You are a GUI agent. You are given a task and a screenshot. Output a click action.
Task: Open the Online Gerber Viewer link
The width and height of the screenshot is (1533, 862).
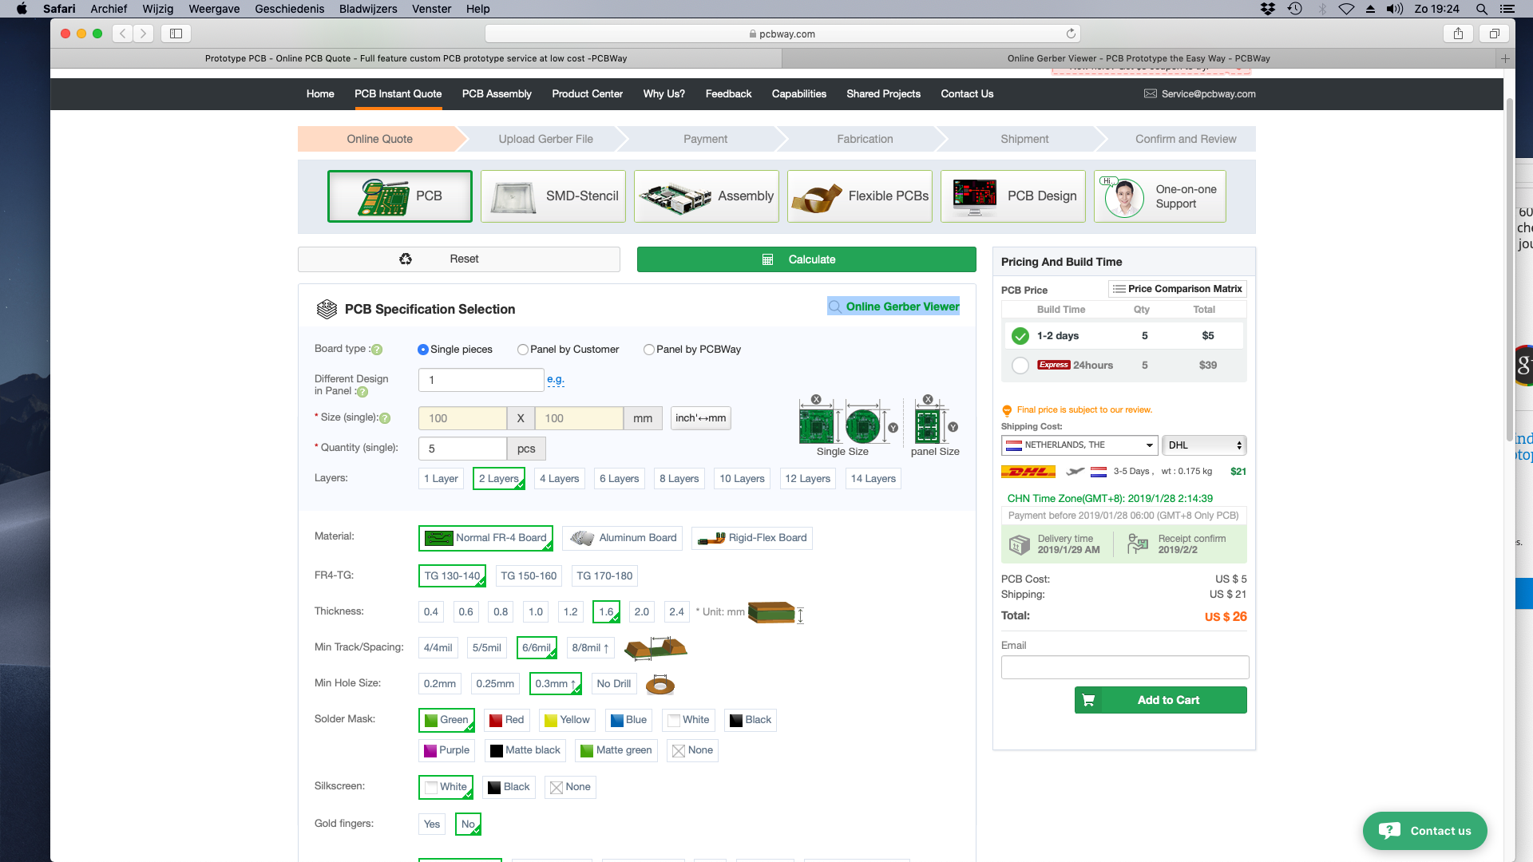894,306
